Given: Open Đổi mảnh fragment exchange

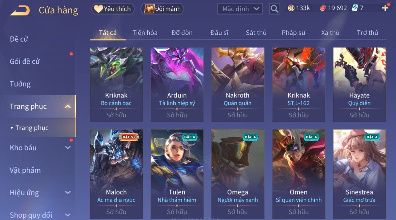Looking at the screenshot, I should (x=162, y=9).
